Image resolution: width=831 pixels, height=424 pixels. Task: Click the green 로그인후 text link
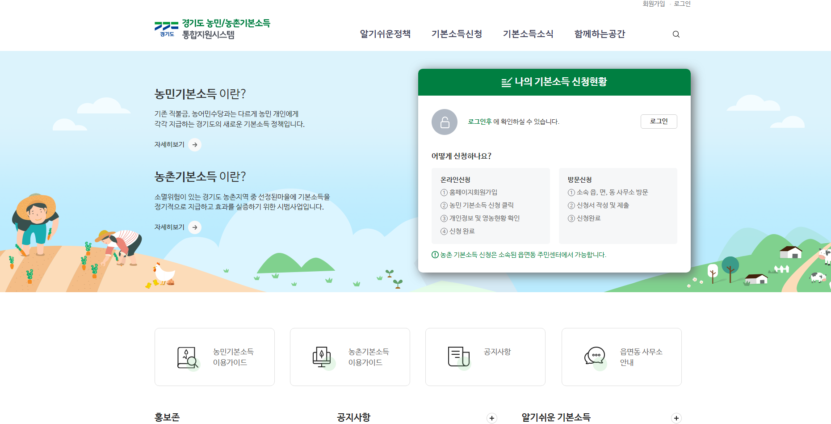[x=480, y=122]
